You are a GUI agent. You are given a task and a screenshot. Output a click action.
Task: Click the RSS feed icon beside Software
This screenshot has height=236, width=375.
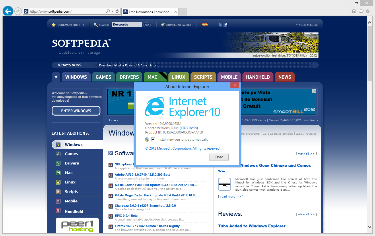(x=111, y=153)
